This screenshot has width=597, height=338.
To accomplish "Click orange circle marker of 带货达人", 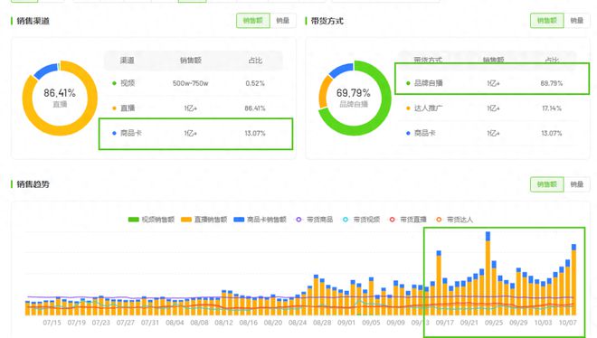I will tap(439, 220).
